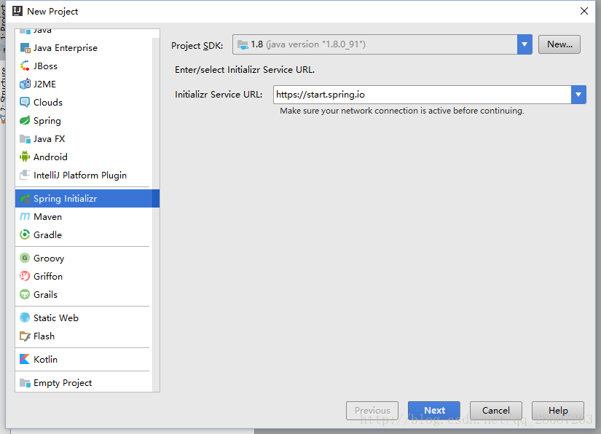Screen dimensions: 601x434
Task: Select Grails project type
Action: pyautogui.click(x=84, y=295)
